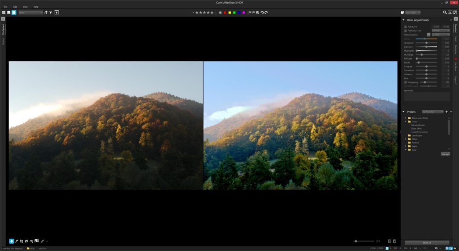Enable the Perfectly Clear checkbox
459x251 pixels.
click(405, 30)
